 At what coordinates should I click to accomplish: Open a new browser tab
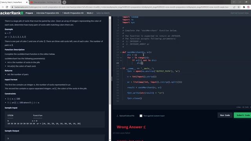[x=64, y=2]
